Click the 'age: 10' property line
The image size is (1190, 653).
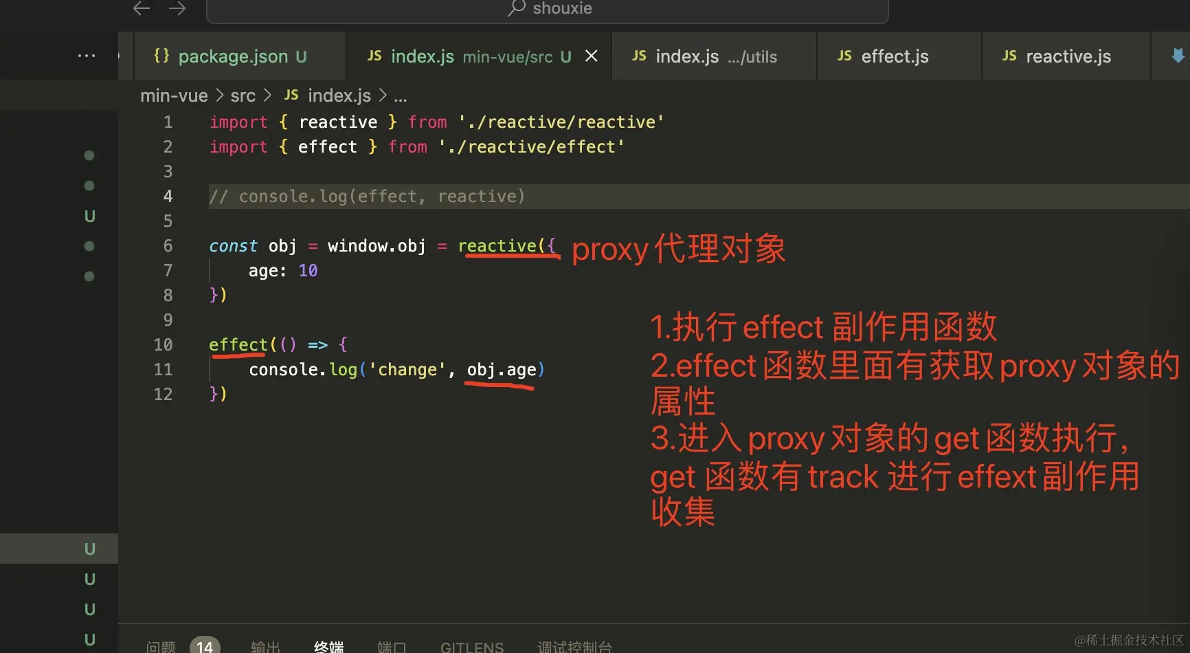(283, 271)
